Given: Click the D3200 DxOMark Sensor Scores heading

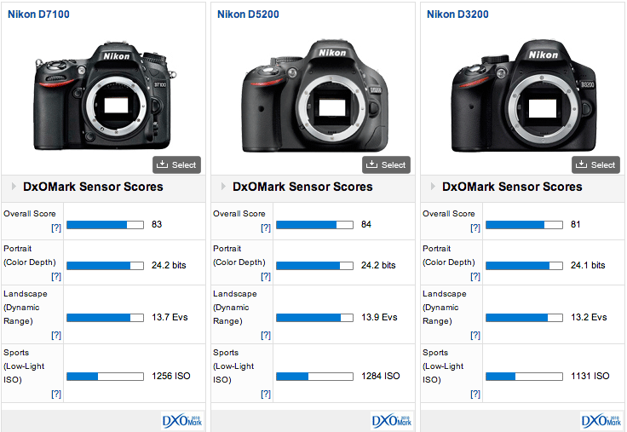Looking at the screenshot, I should tap(512, 187).
